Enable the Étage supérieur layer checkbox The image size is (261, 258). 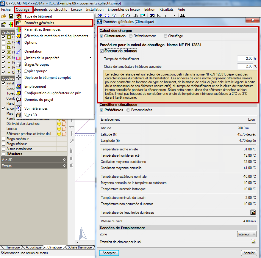4,139
